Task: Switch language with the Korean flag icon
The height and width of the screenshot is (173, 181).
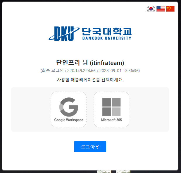Action: (151, 9)
